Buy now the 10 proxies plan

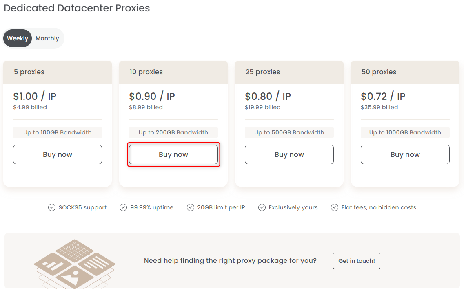pyautogui.click(x=173, y=154)
